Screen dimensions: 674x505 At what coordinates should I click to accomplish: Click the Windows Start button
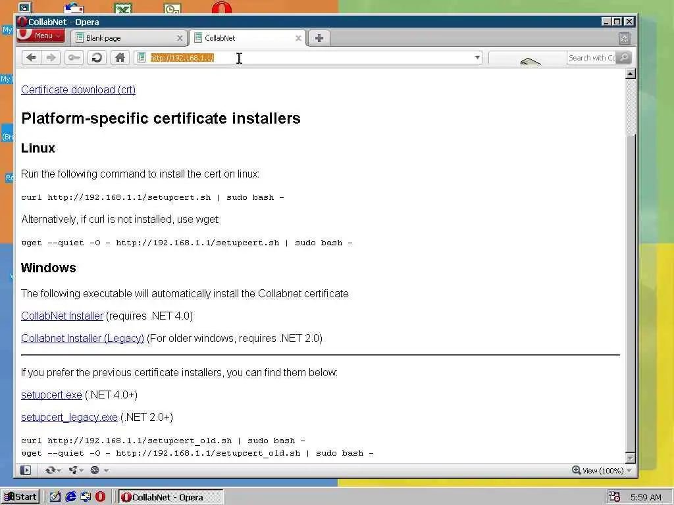(x=20, y=497)
